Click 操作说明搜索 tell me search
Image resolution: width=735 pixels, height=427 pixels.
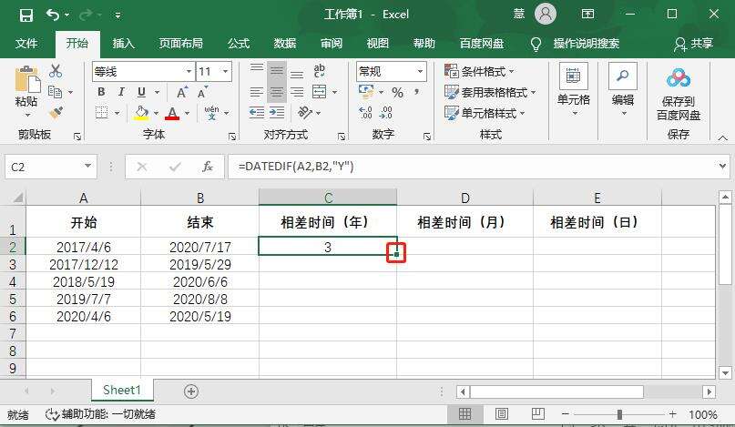click(x=586, y=44)
